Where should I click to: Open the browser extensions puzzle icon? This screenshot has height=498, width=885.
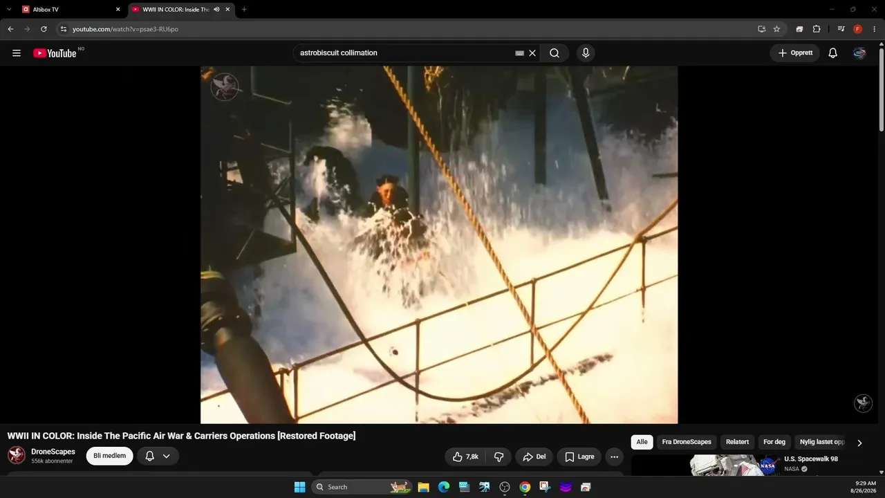[x=817, y=29]
